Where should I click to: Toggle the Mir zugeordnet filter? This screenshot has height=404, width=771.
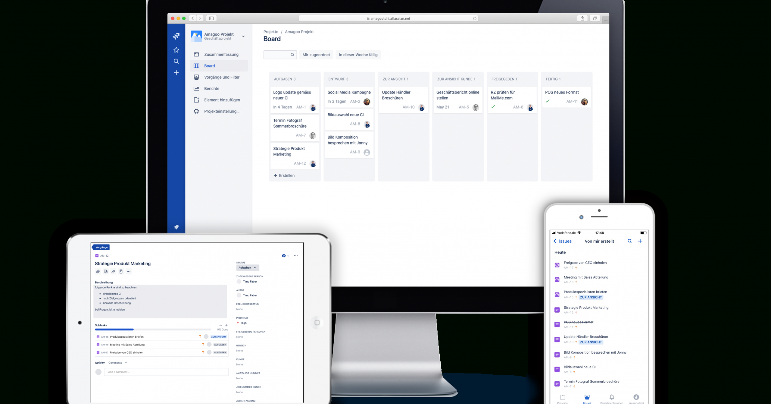pyautogui.click(x=316, y=55)
